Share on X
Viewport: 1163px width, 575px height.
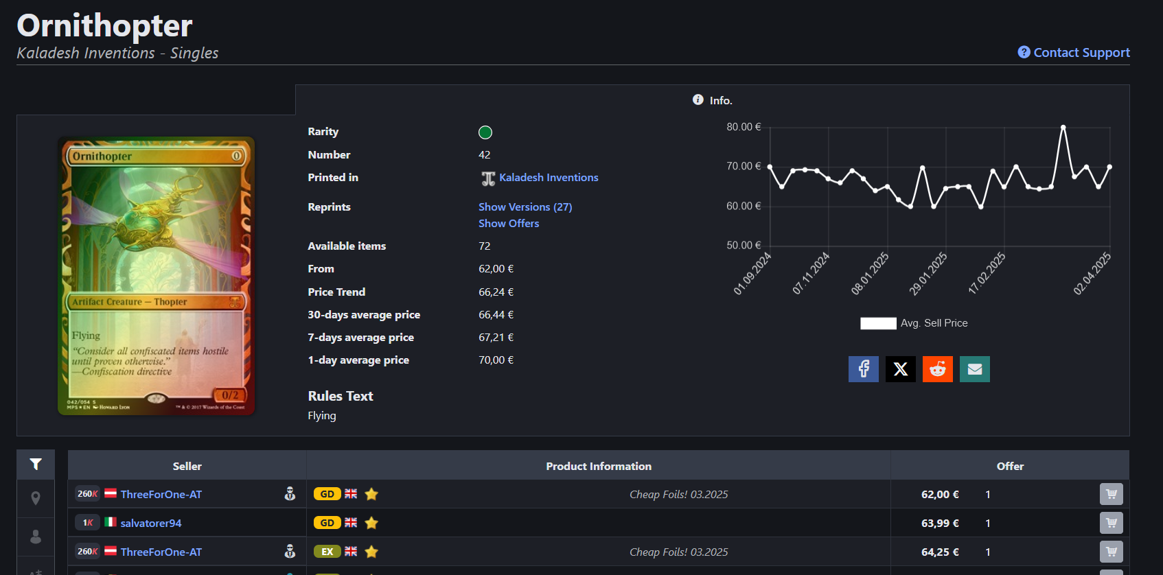[901, 369]
